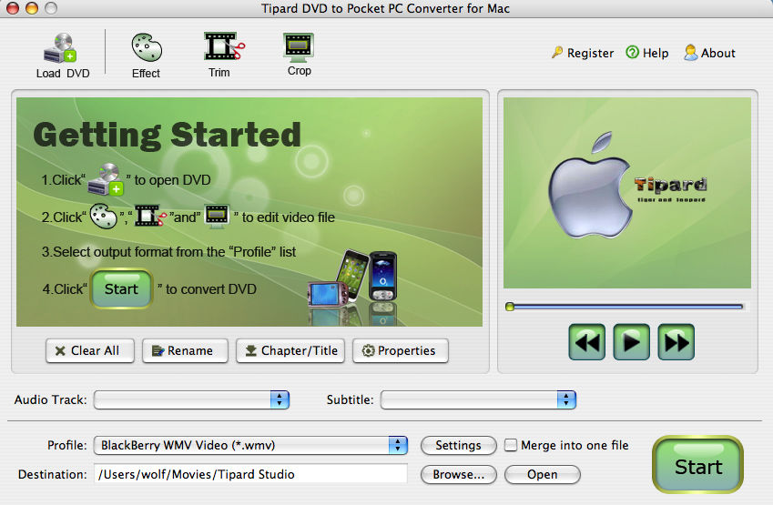Viewport: 773px width, 505px height.
Task: Click the Getting Started guide panel
Action: pos(249,212)
